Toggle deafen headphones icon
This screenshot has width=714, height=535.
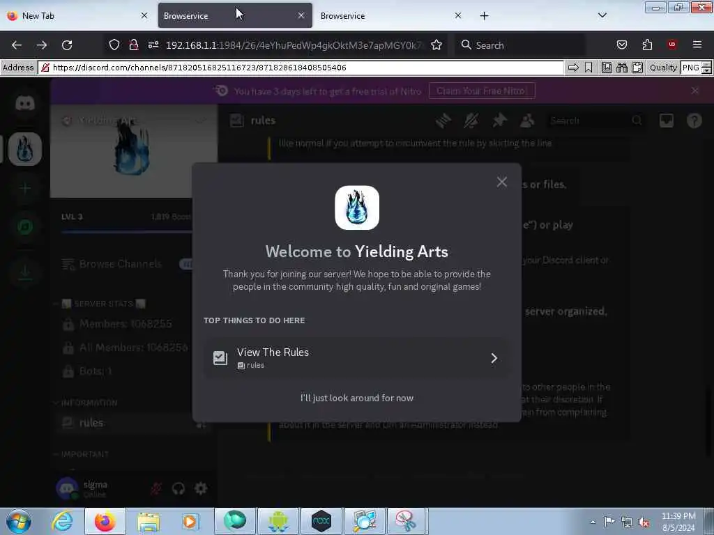coord(178,488)
